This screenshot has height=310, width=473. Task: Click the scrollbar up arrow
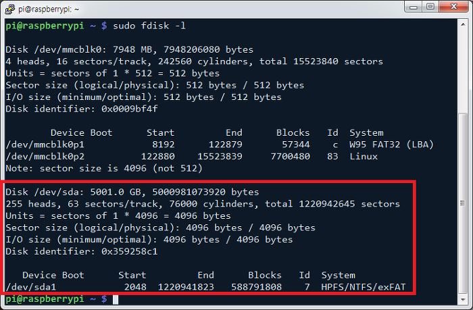[x=463, y=24]
